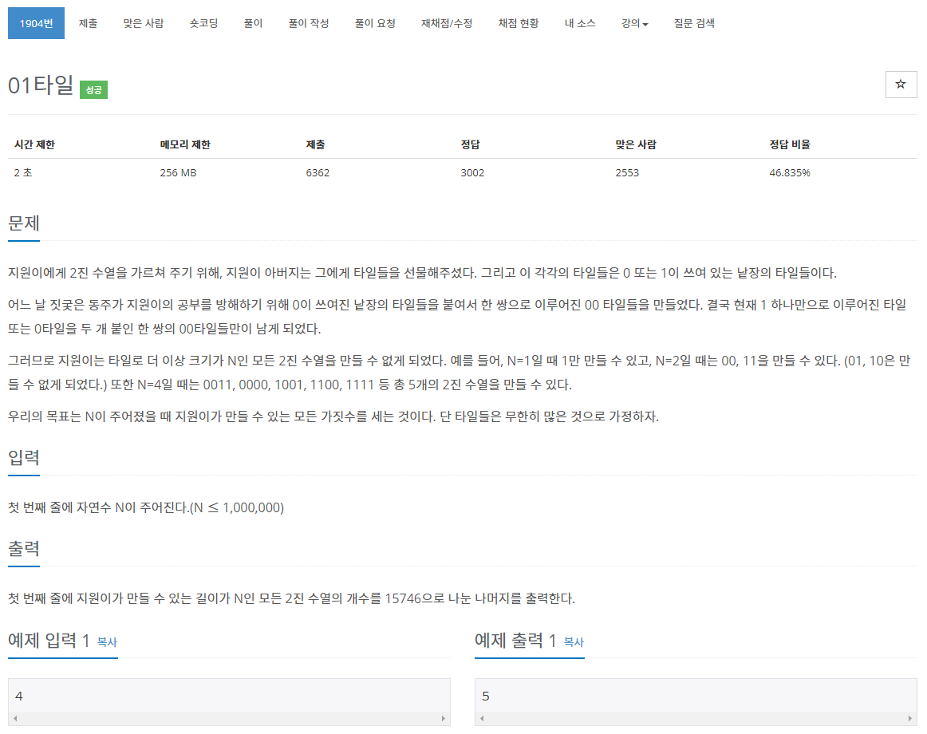Open 내 소스 to view my code
This screenshot has height=734, width=927.
coord(579,23)
